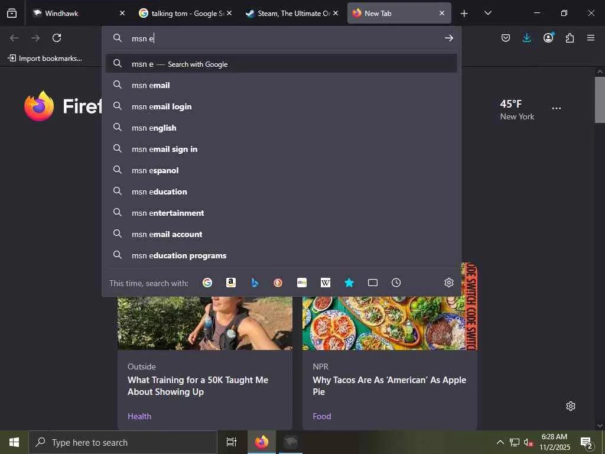
Task: Click the Food topic link
Action: (x=322, y=416)
